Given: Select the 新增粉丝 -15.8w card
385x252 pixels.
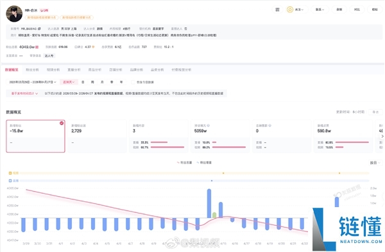Looking at the screenshot, I should [x=35, y=136].
